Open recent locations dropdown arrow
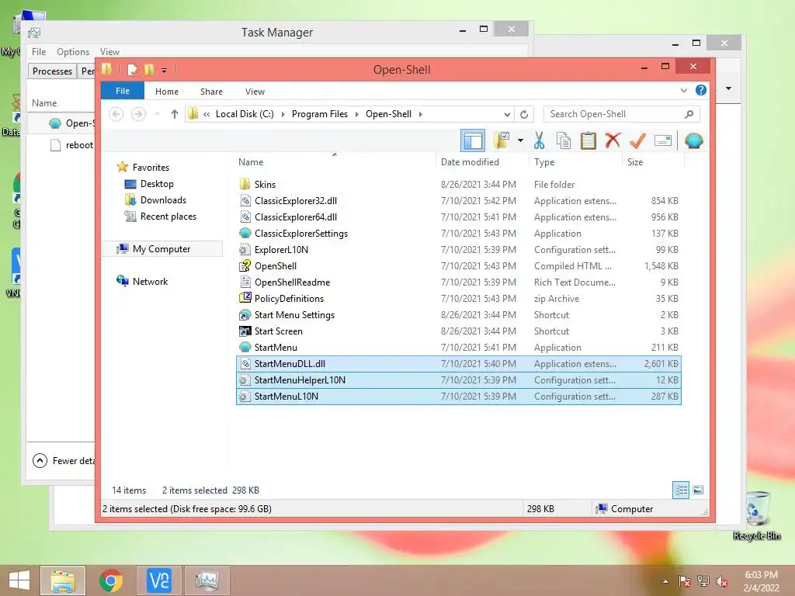 [157, 115]
